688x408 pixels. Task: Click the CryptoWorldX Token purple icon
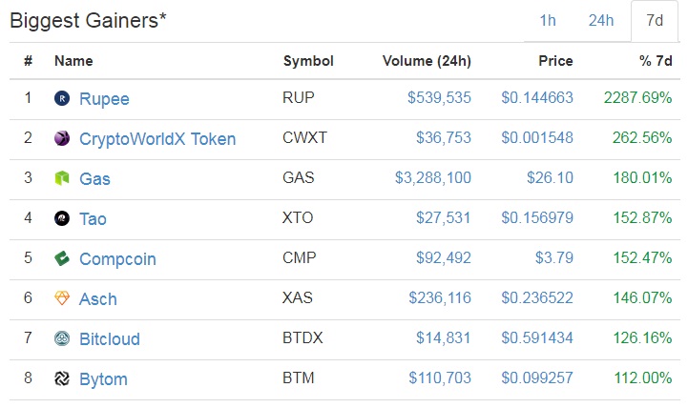coord(62,138)
